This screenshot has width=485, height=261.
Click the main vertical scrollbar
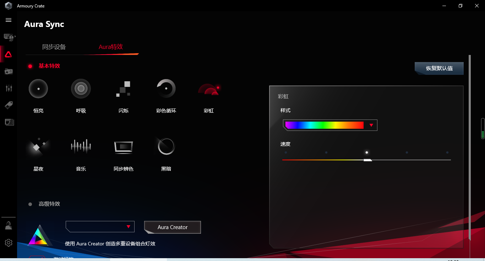point(470,147)
